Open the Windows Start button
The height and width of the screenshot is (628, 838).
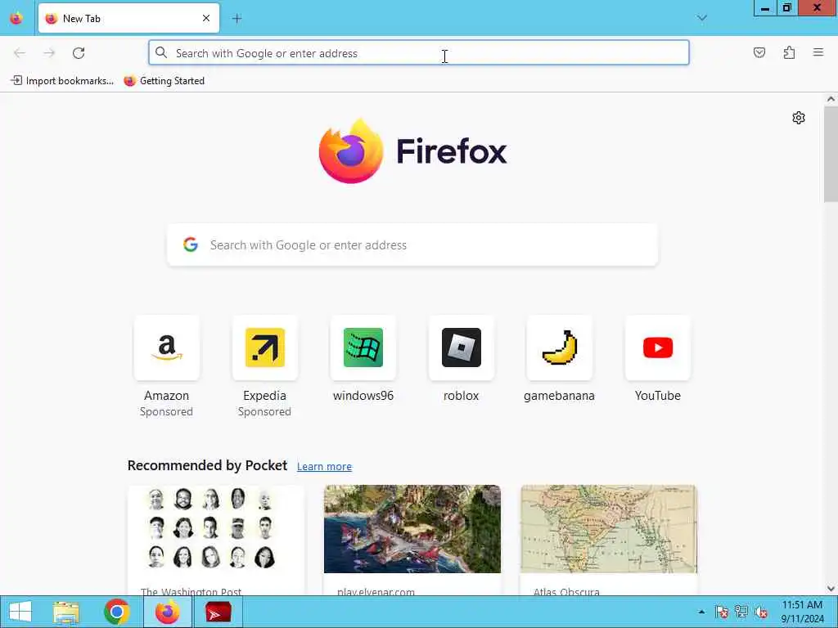click(x=20, y=612)
